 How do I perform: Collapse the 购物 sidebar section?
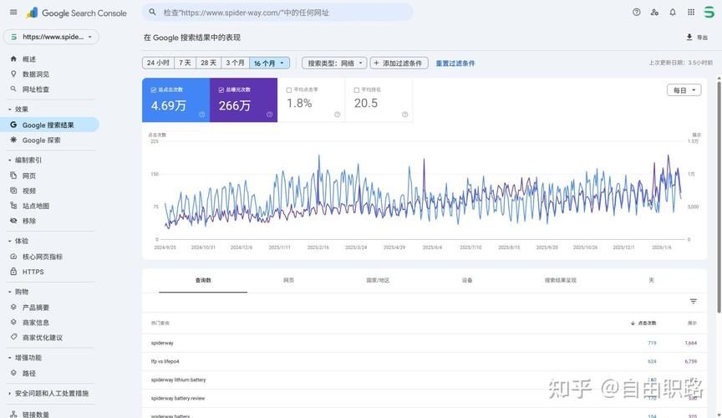18,292
